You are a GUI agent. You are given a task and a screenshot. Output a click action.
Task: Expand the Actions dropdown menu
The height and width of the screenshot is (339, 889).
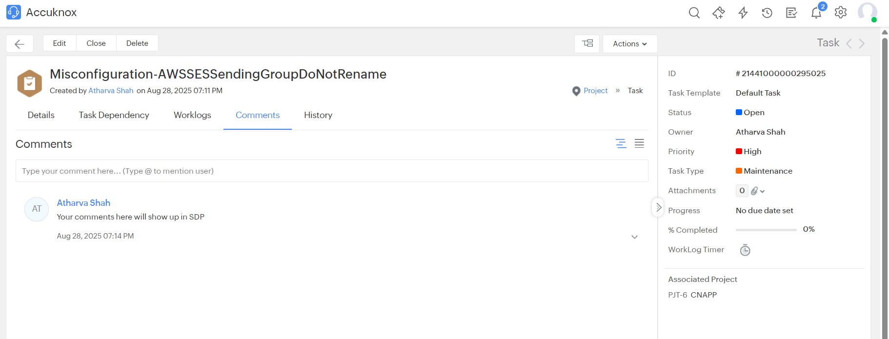coord(629,44)
